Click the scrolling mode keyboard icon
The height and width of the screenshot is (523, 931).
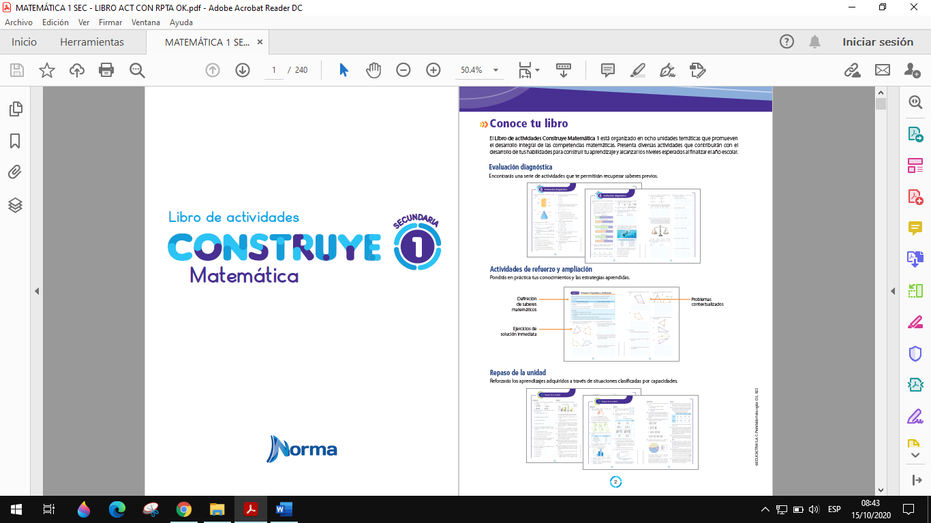(x=564, y=70)
